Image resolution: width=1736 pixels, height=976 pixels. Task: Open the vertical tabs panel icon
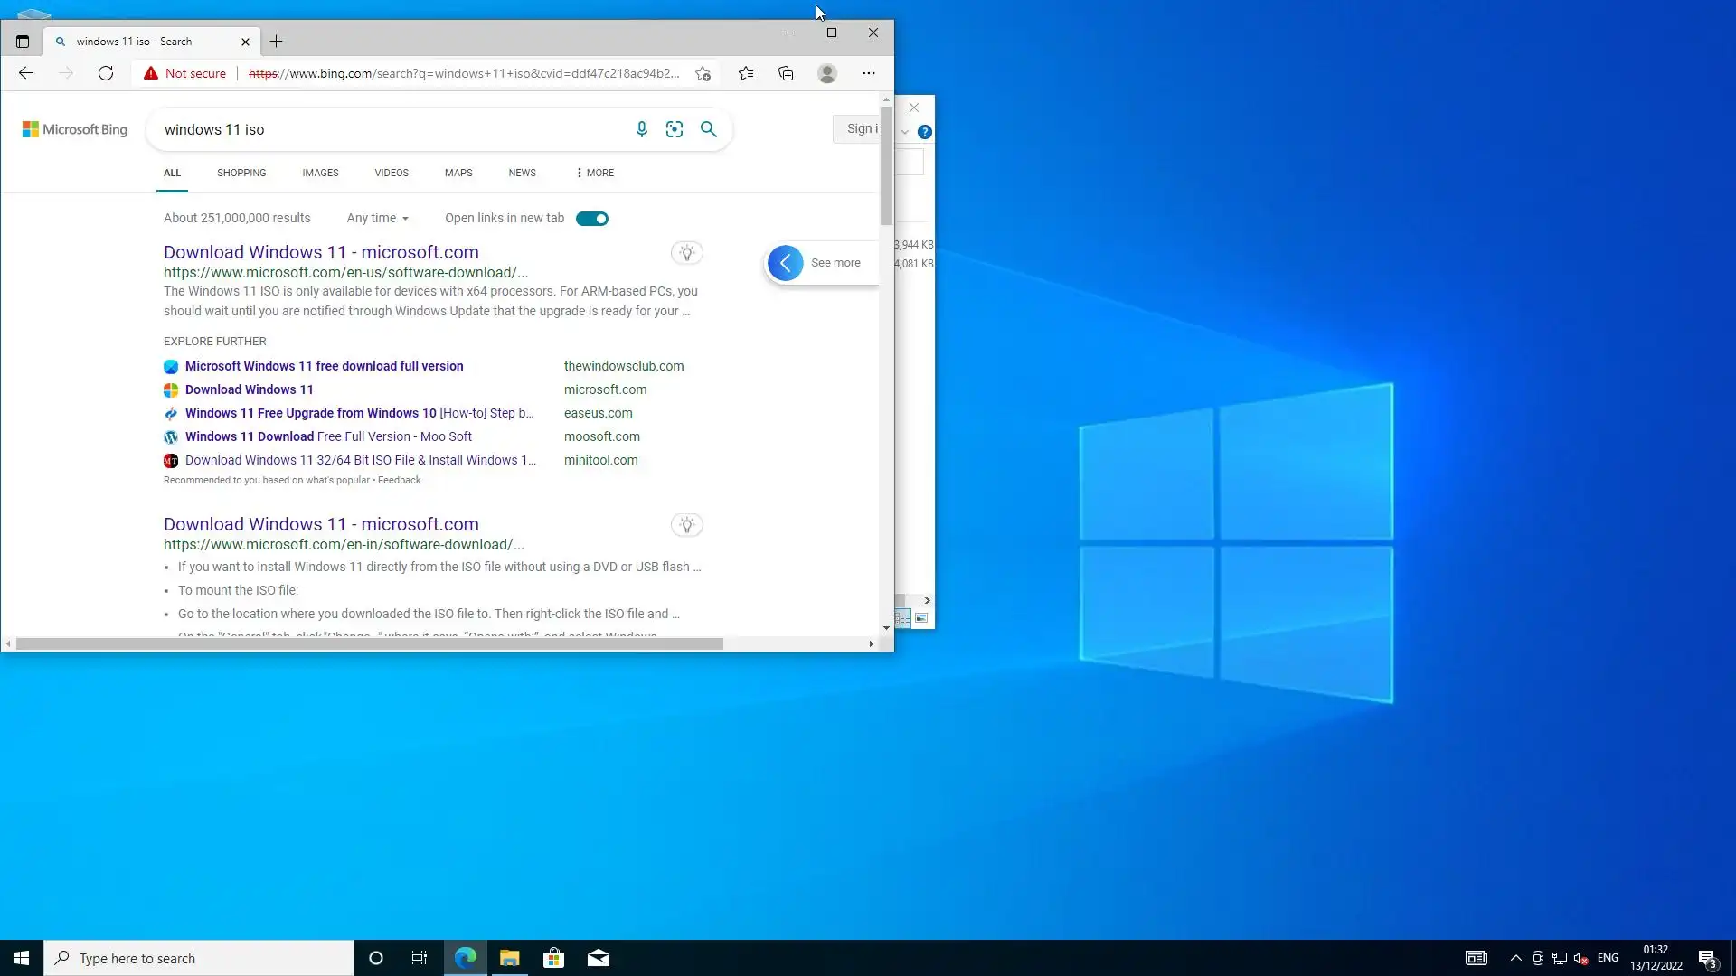pos(23,42)
